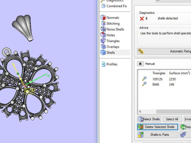Zoom to the 109126-triangle shell

pyautogui.click(x=144, y=79)
